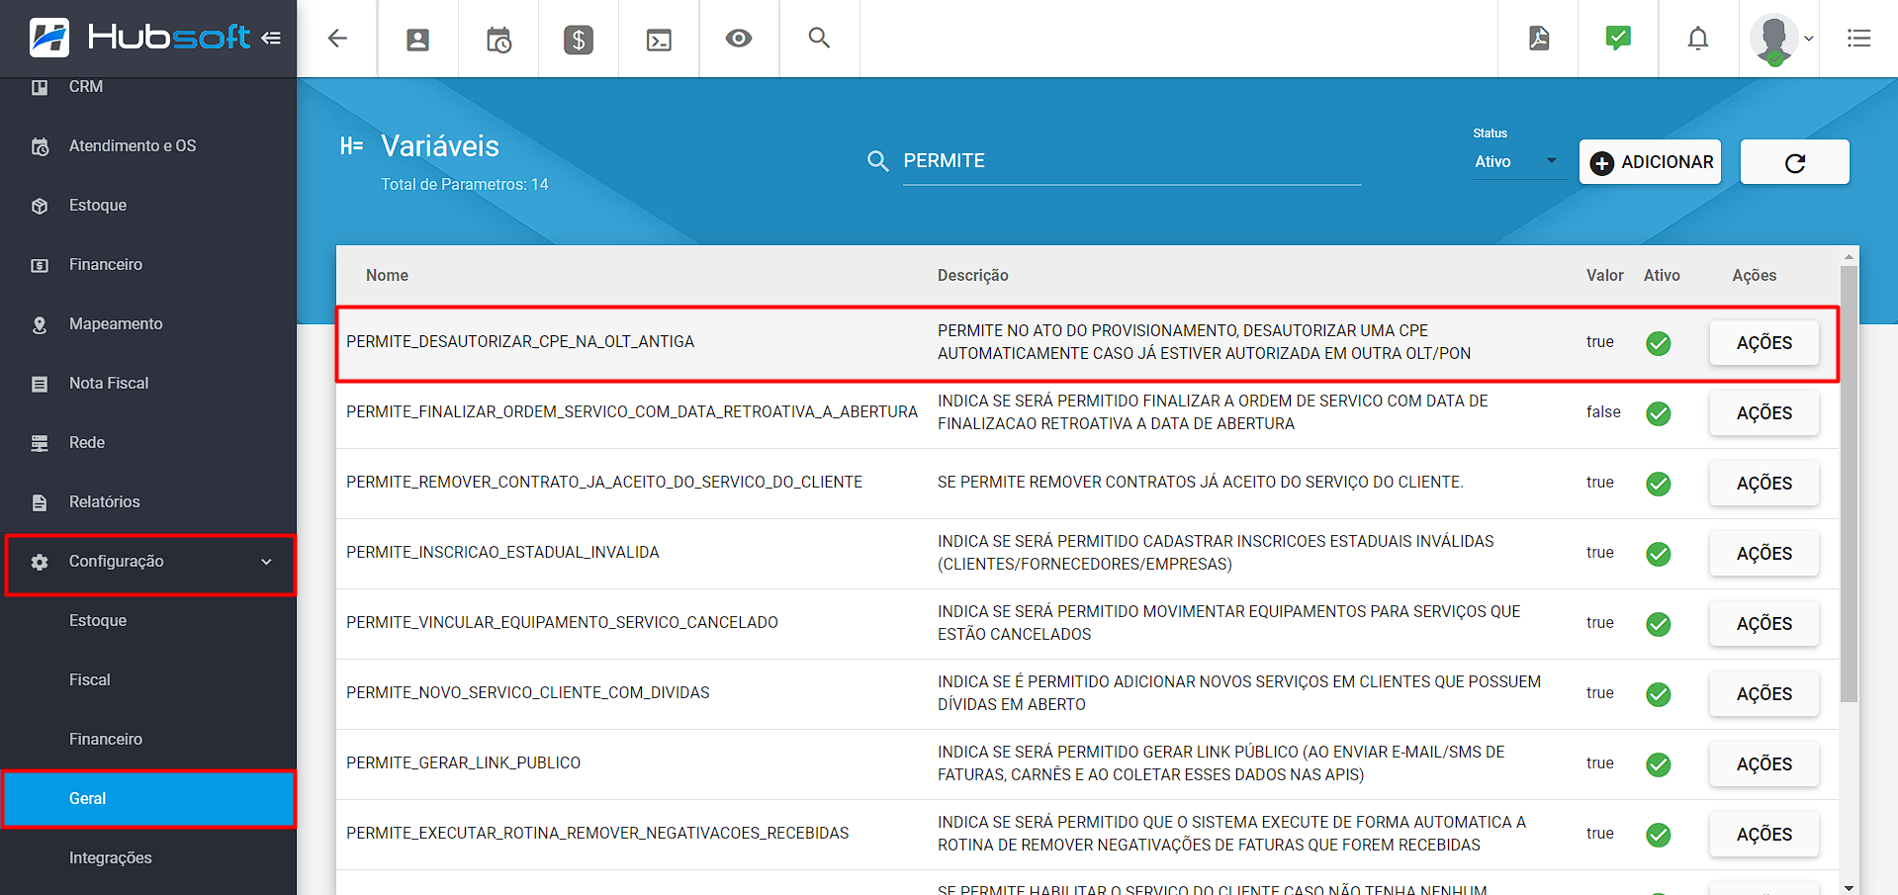
Task: Open the Rede menu
Action: pyautogui.click(x=148, y=443)
